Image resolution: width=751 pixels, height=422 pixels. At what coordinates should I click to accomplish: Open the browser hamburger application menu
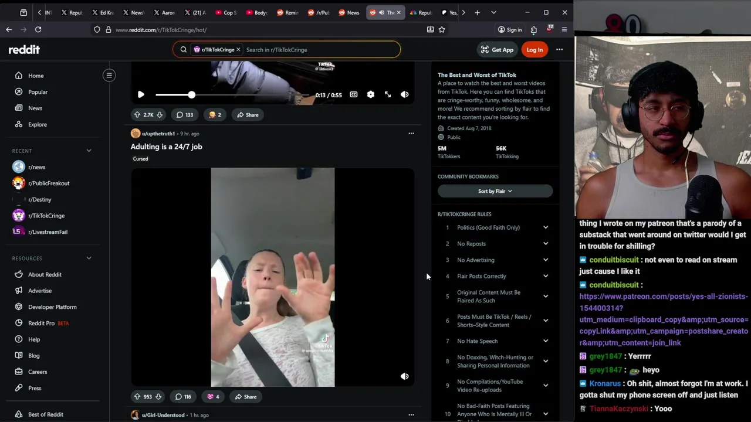click(564, 29)
